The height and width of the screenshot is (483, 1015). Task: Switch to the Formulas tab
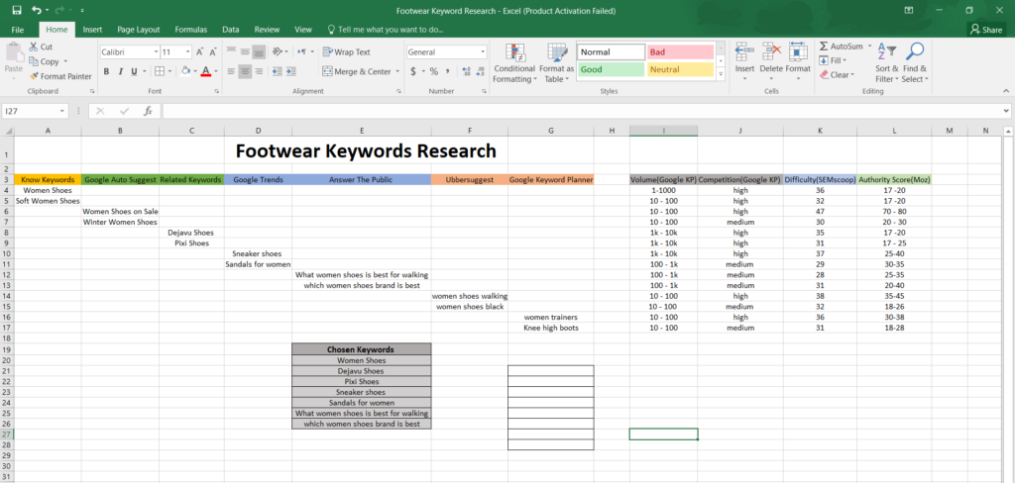click(191, 30)
